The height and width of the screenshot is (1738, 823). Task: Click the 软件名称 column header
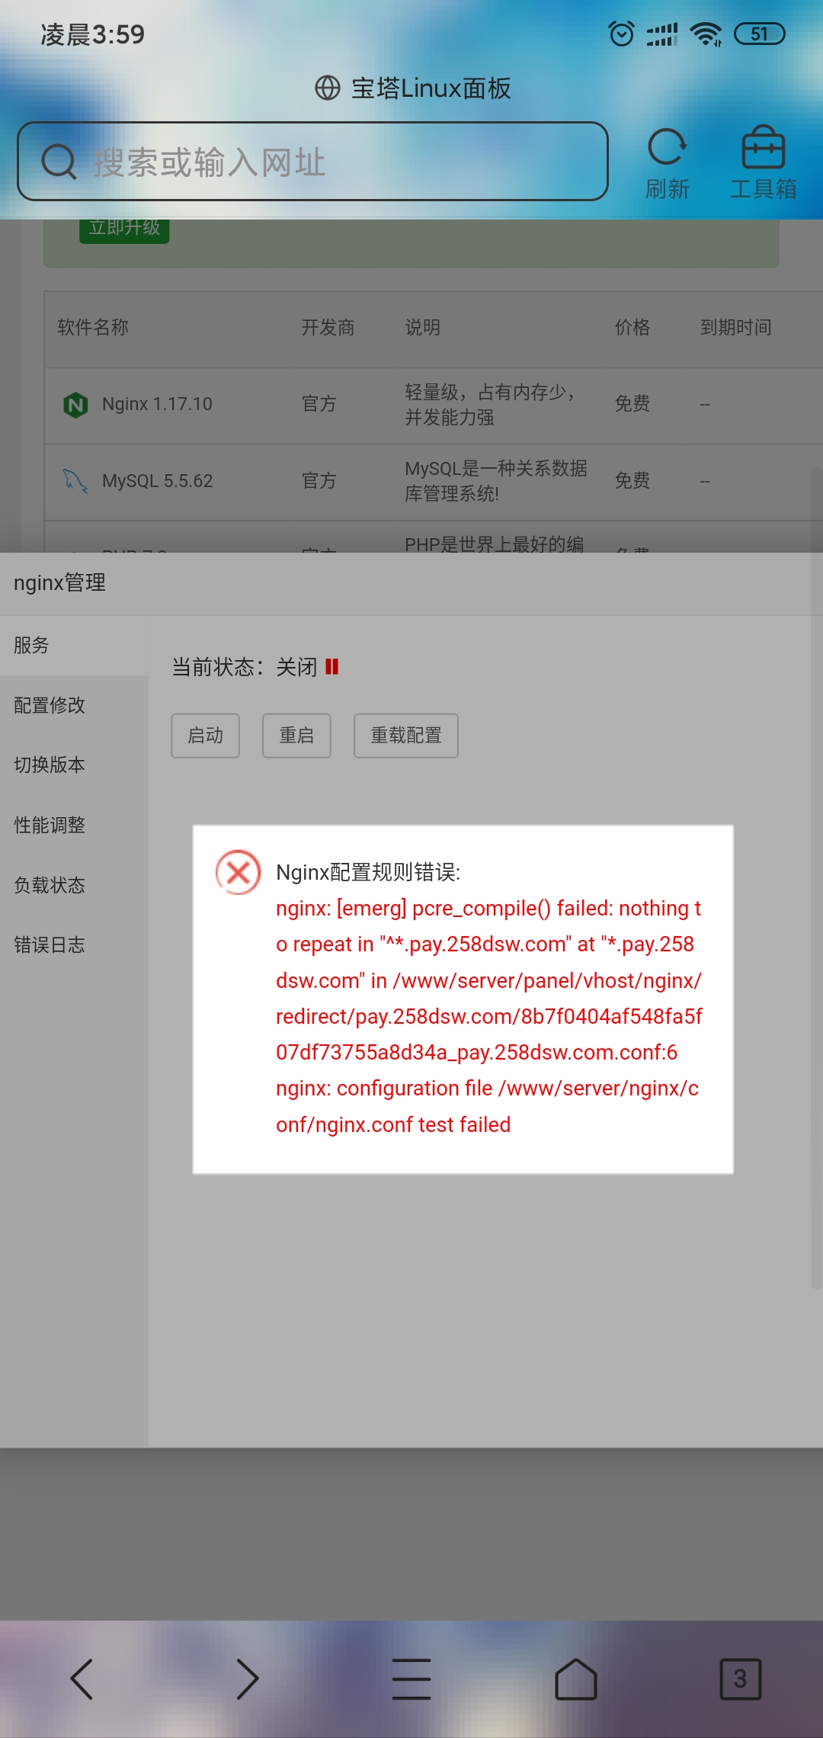click(93, 328)
